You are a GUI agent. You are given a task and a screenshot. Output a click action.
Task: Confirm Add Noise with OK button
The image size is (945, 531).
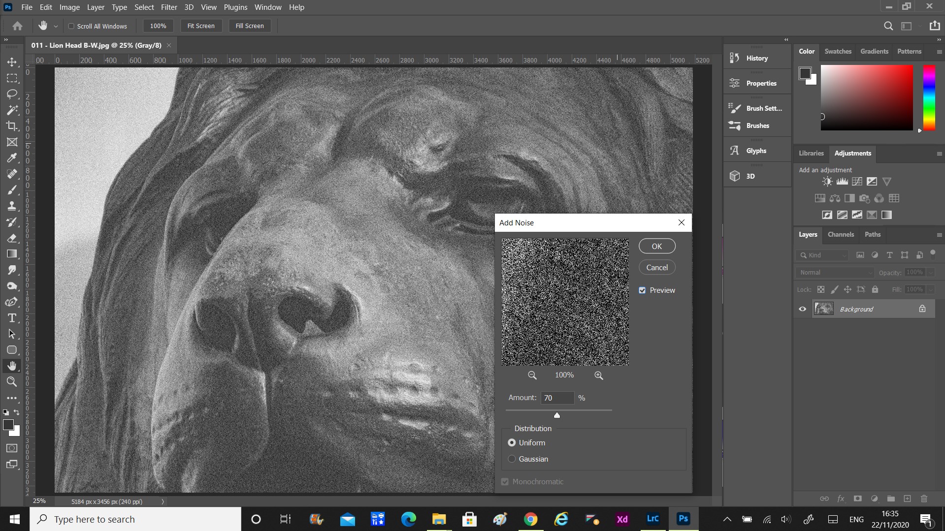(656, 246)
